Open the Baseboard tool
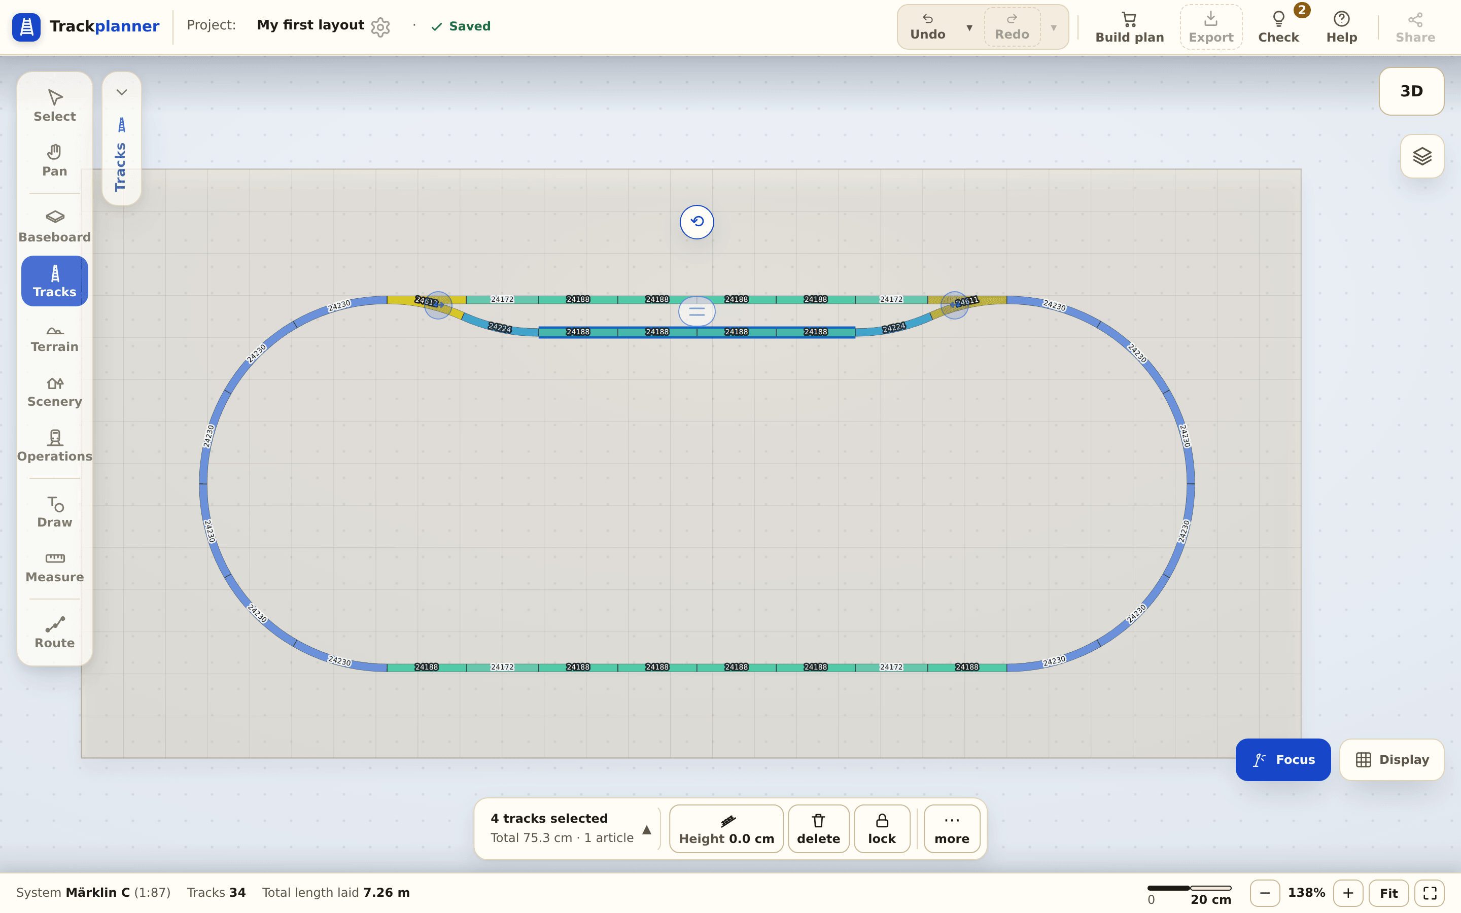1461x913 pixels. (x=54, y=226)
